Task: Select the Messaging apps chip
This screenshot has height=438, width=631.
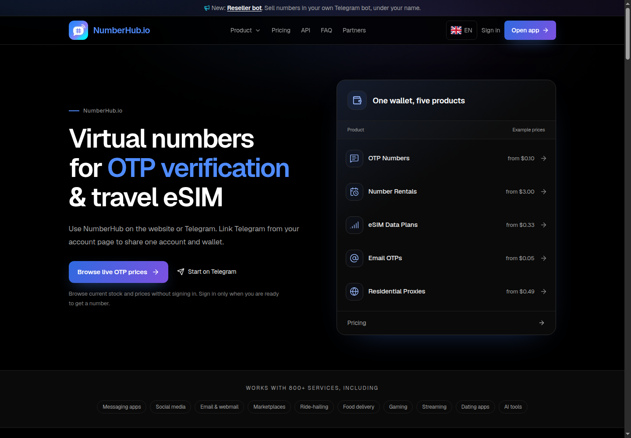Action: [x=122, y=407]
